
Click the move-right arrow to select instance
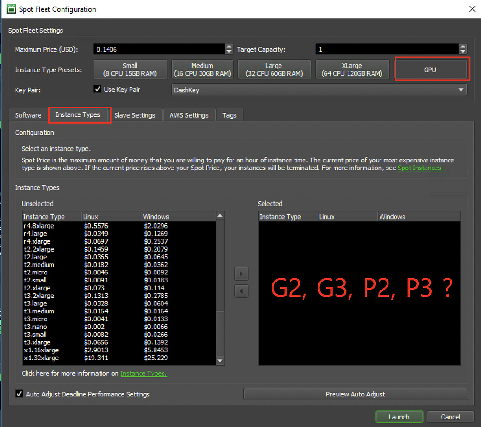tap(241, 274)
